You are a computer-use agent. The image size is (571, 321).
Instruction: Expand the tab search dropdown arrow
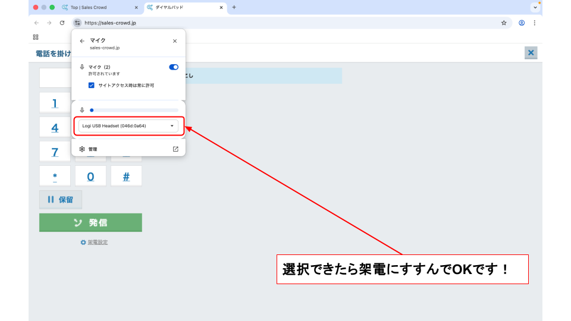click(x=535, y=8)
